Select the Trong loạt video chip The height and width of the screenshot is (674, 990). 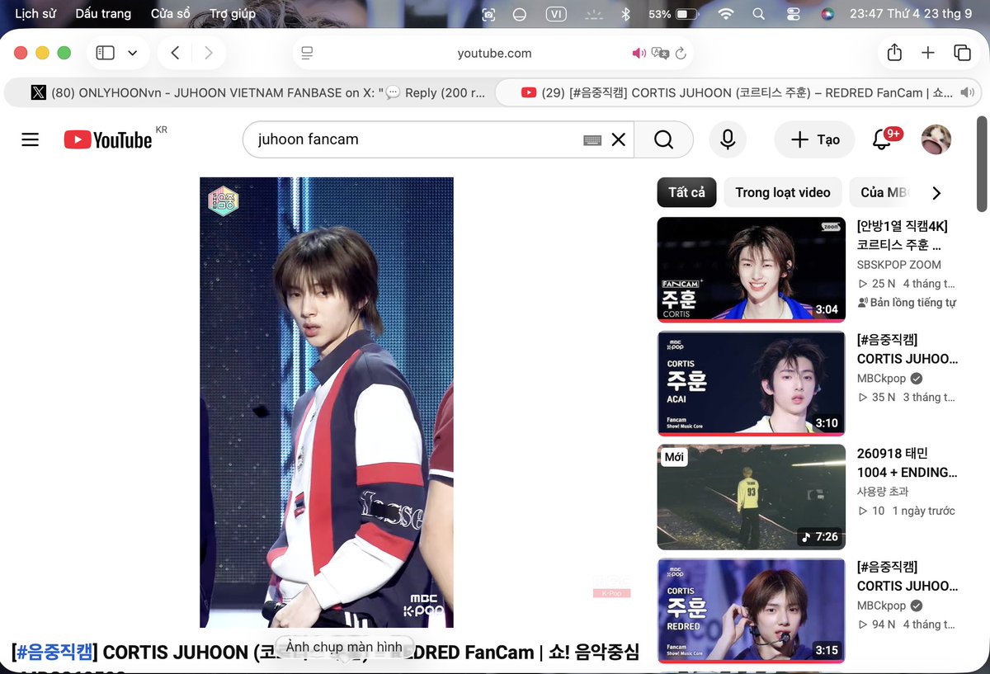click(783, 192)
